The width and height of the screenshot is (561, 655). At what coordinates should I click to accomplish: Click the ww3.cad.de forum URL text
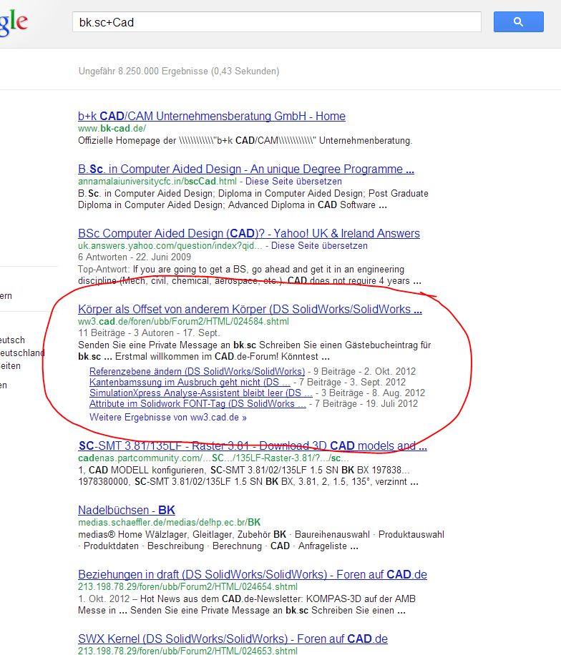(x=183, y=321)
